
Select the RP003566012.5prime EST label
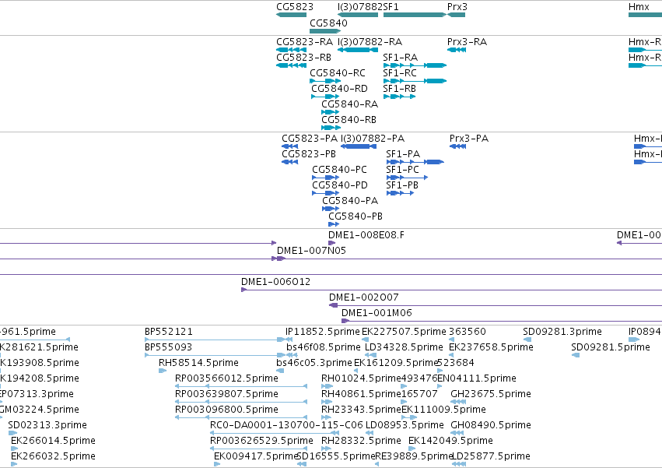point(226,379)
